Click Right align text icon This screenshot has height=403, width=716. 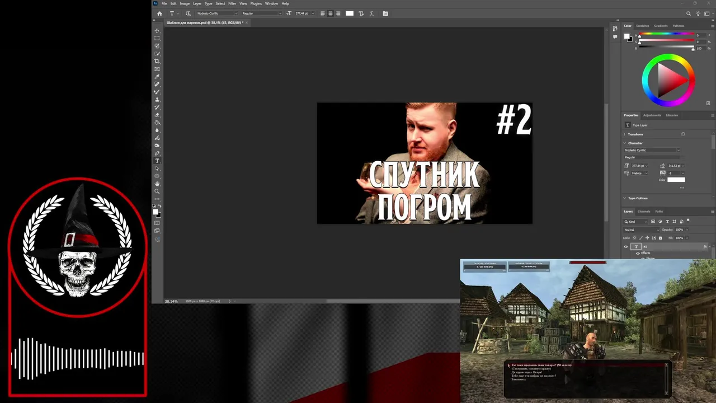click(338, 13)
